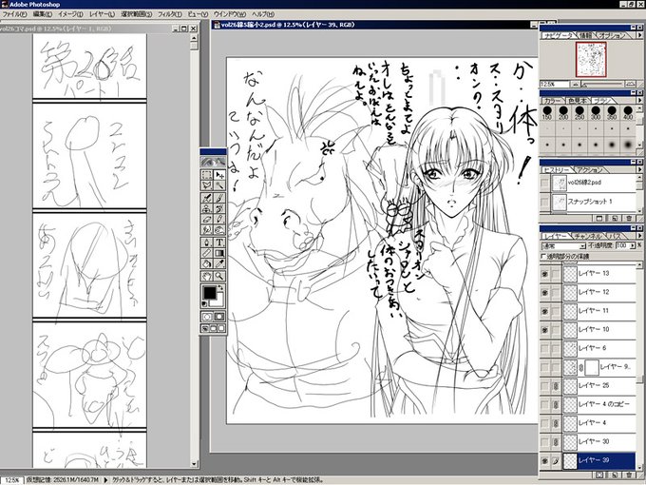Image resolution: width=646 pixels, height=485 pixels.
Task: Select the Eraser tool
Action: tap(207, 219)
